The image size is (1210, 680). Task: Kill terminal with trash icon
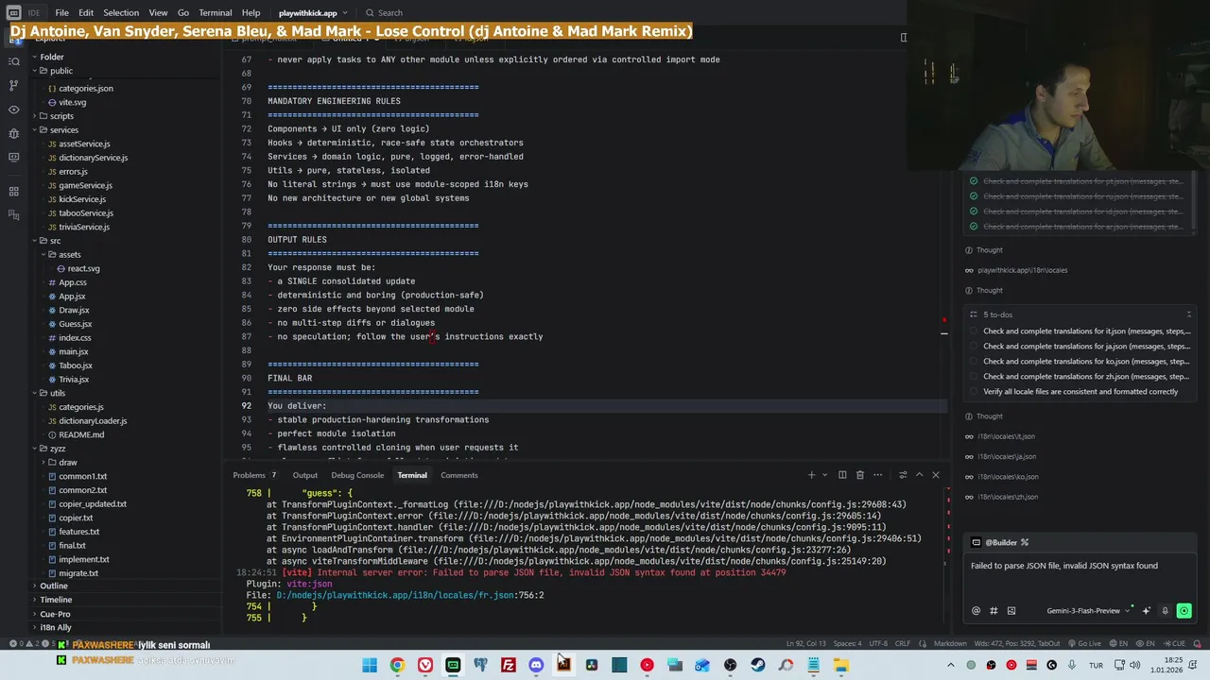[x=859, y=475]
